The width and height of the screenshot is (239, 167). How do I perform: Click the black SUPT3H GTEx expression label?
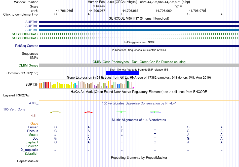32,84
